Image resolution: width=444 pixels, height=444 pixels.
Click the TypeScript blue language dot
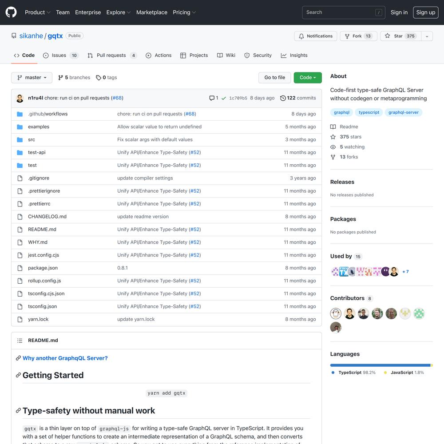pyautogui.click(x=333, y=373)
